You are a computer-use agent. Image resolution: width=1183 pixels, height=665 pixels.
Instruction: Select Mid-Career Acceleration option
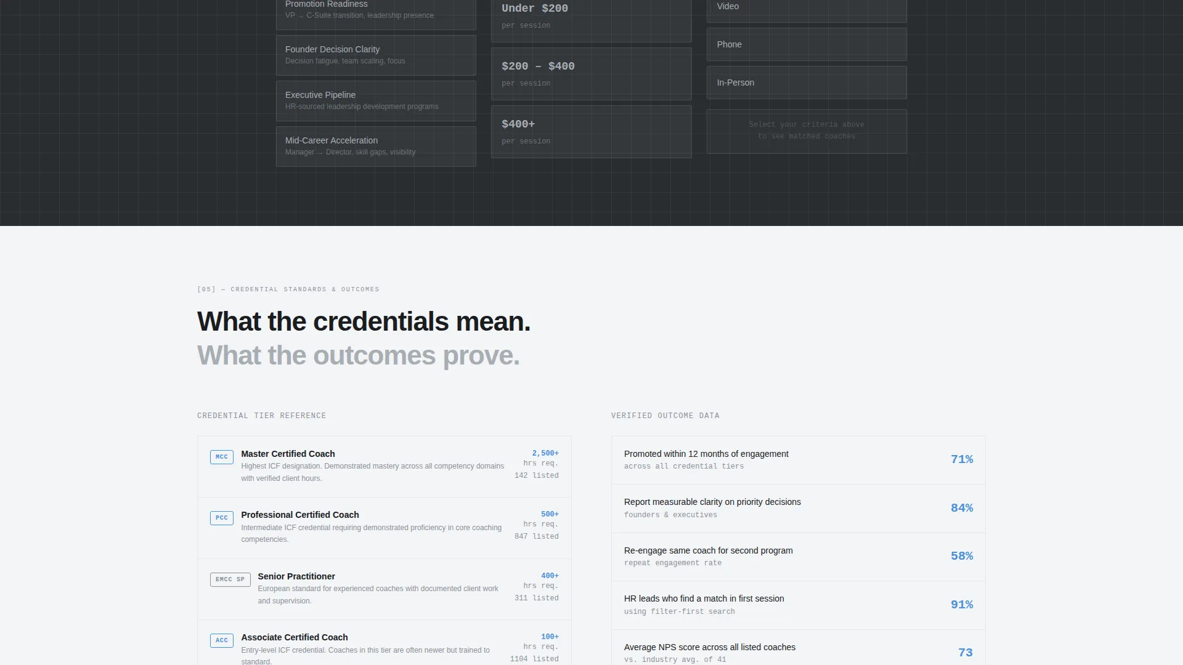[x=376, y=147]
